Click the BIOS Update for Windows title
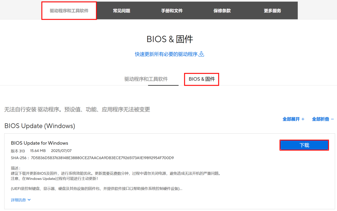337x211 pixels. 39,143
